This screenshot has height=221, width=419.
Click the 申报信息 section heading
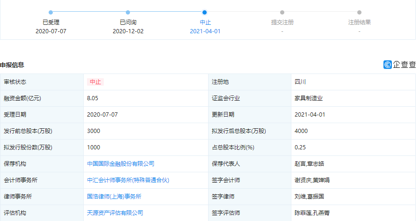12,65
